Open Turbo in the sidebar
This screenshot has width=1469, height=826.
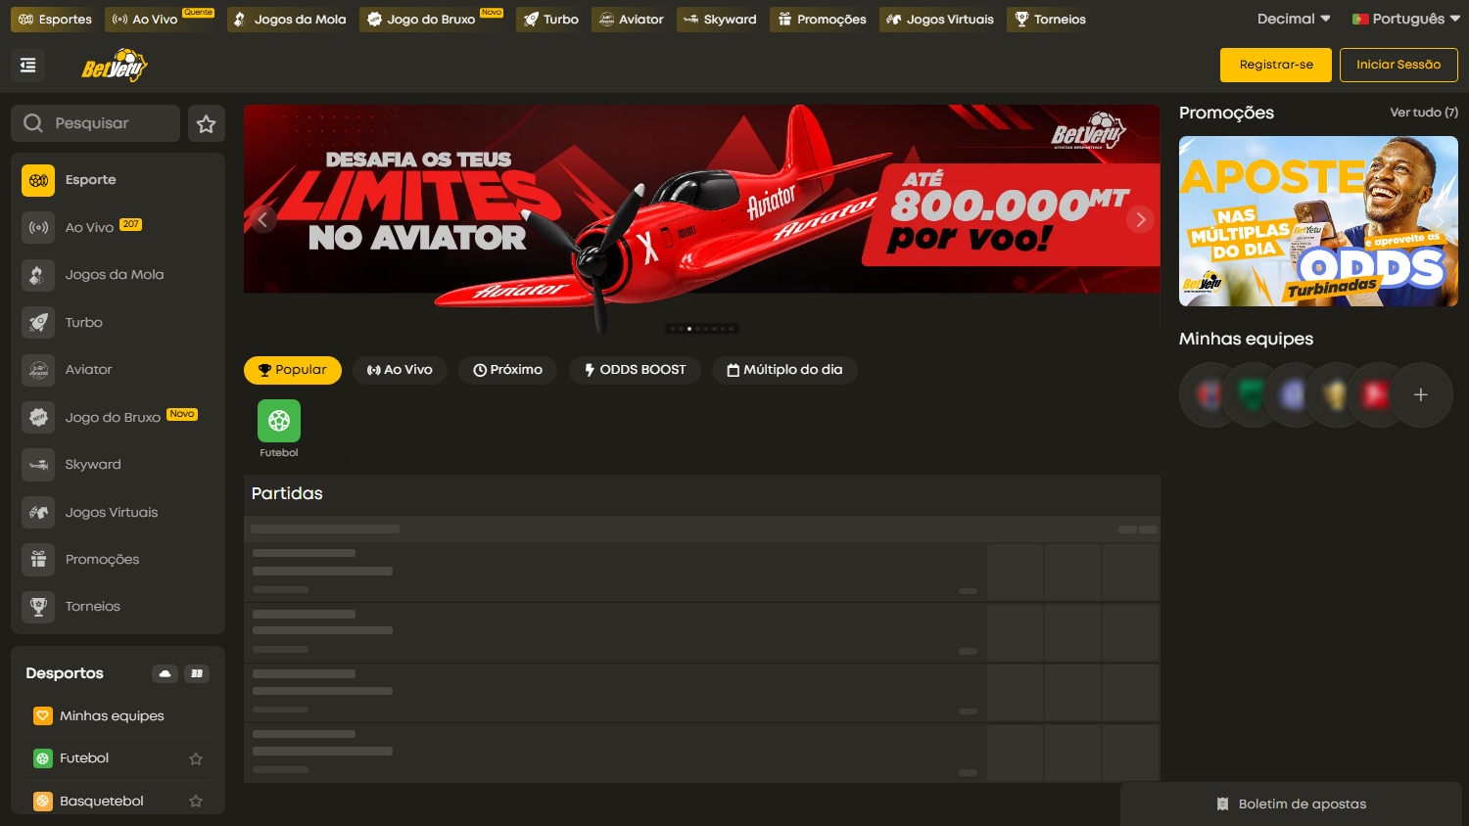click(x=118, y=322)
